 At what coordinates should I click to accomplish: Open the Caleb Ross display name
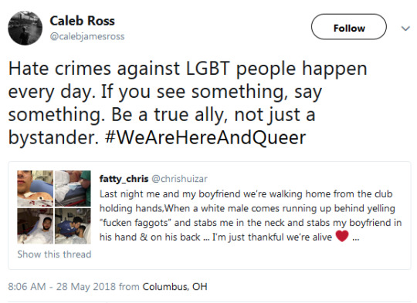click(82, 21)
